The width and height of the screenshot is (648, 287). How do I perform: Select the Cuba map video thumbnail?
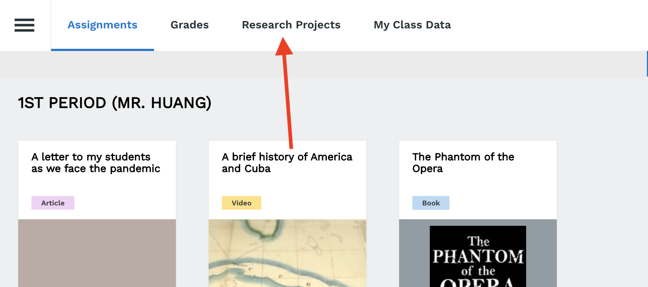point(288,253)
